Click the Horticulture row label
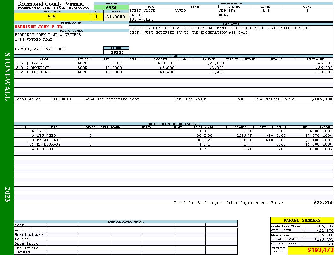 [x=29, y=235]
